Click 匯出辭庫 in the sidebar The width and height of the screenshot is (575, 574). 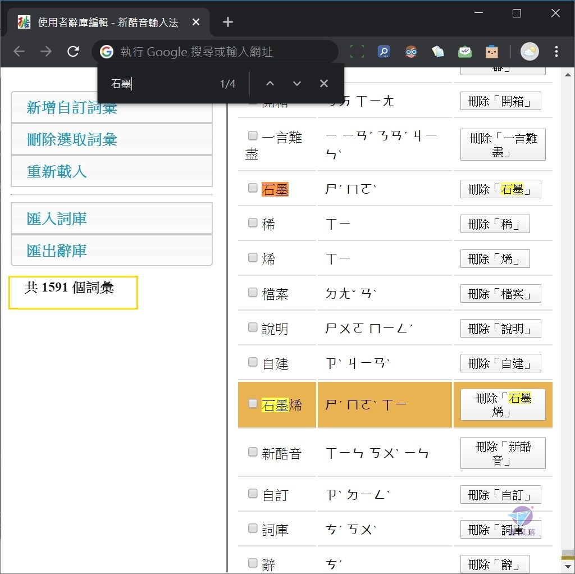[112, 250]
